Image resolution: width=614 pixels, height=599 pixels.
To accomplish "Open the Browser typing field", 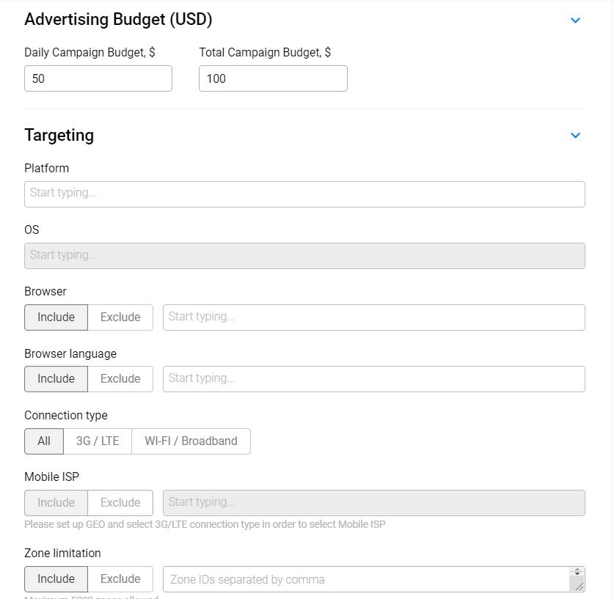I will (x=373, y=317).
